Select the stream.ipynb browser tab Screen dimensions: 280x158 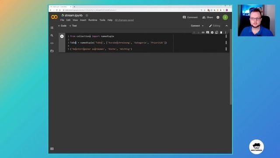[60, 7]
